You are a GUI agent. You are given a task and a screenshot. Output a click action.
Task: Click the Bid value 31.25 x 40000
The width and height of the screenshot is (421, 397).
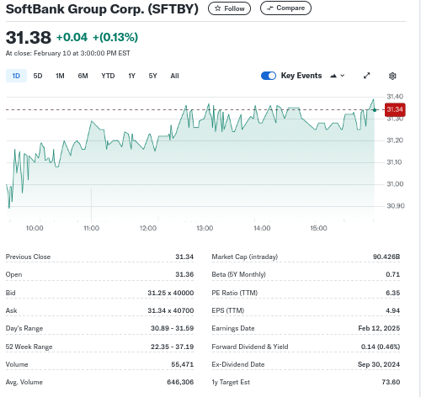point(171,293)
